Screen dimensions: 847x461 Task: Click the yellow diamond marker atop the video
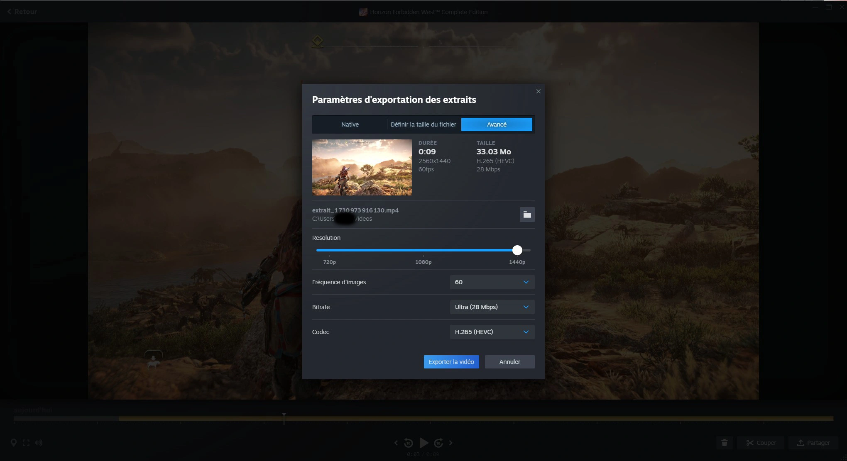point(318,41)
